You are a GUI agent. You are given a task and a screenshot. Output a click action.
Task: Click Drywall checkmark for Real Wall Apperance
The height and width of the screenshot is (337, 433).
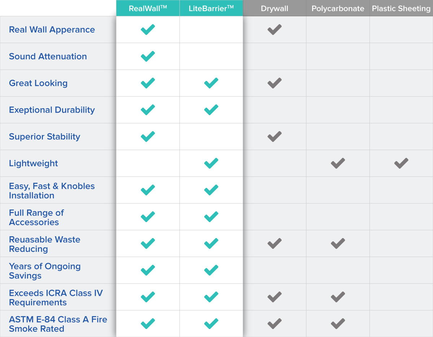point(274,30)
